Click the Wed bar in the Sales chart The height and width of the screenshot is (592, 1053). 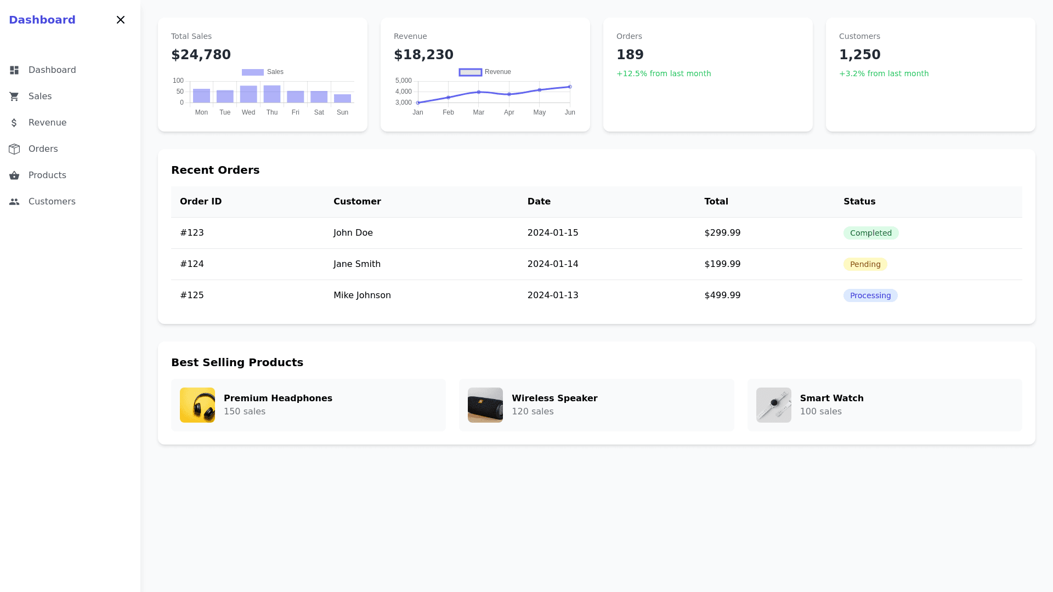[x=248, y=94]
